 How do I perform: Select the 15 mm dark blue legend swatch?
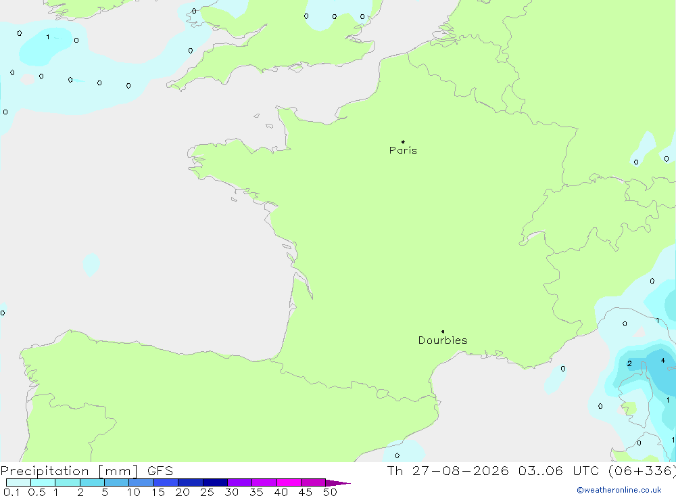(x=166, y=482)
